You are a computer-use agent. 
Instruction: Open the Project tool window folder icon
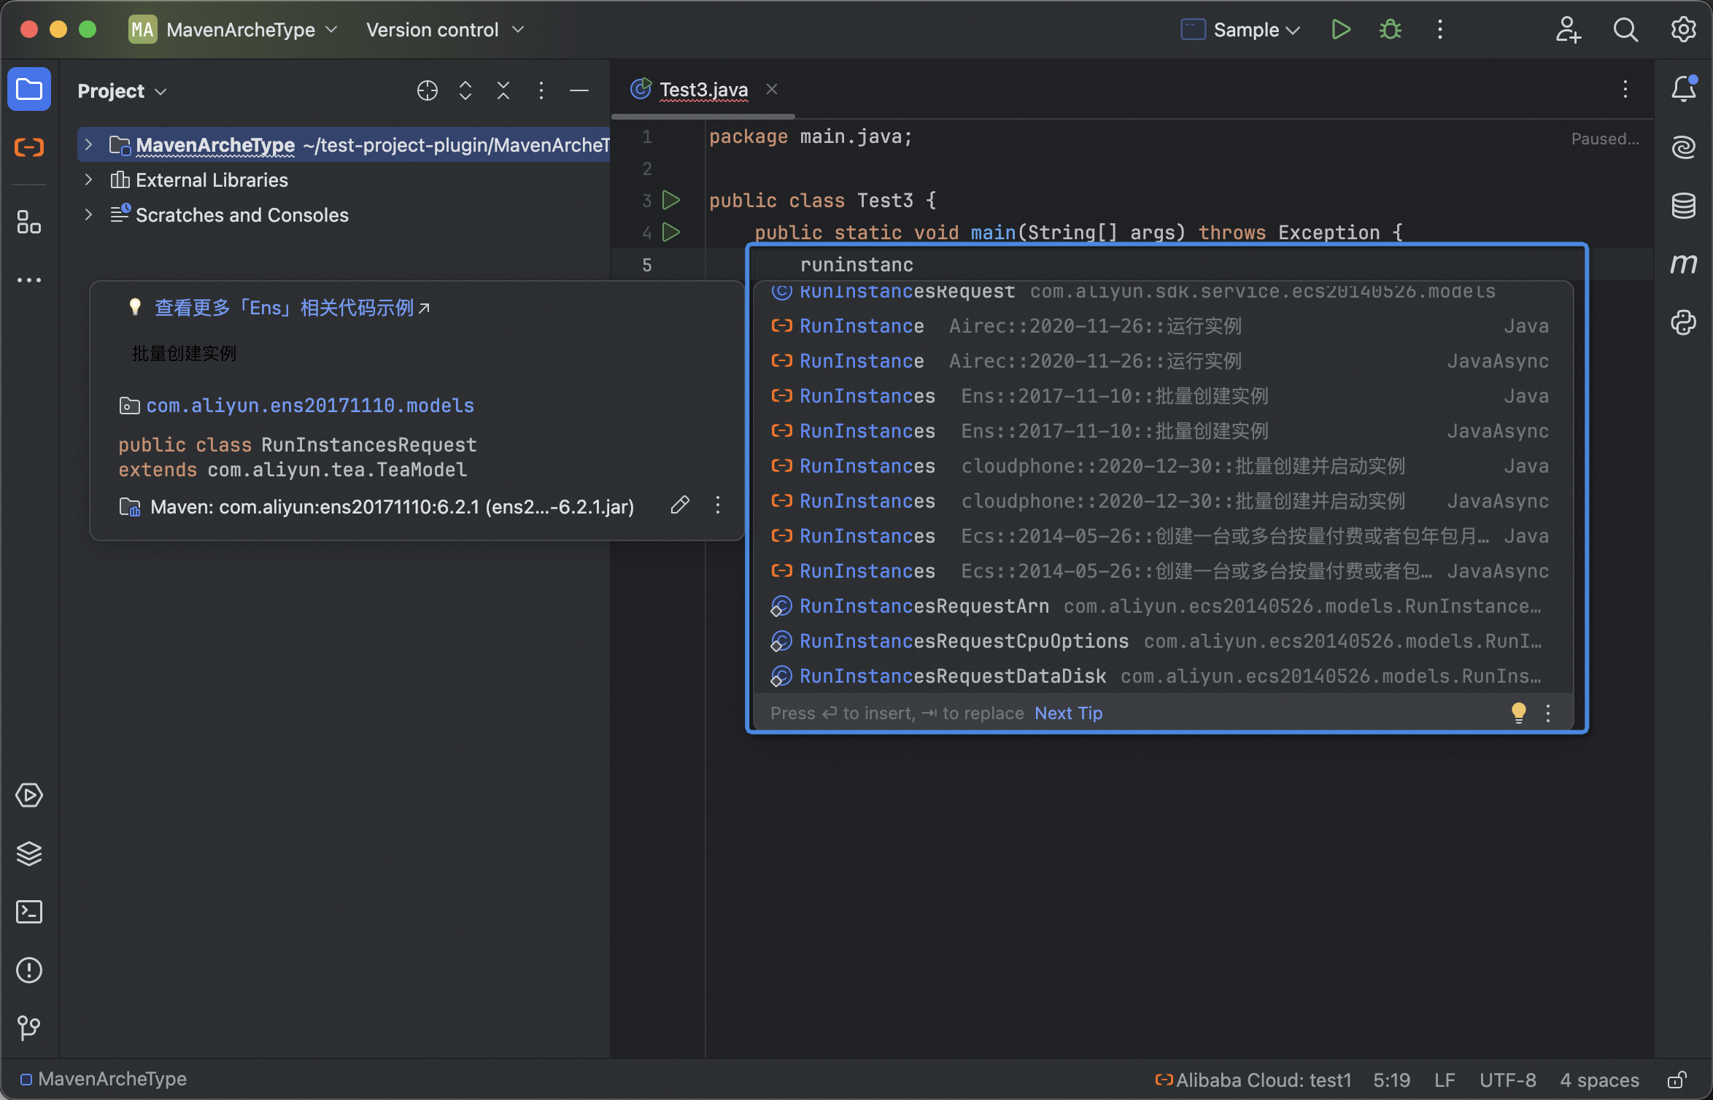29,90
